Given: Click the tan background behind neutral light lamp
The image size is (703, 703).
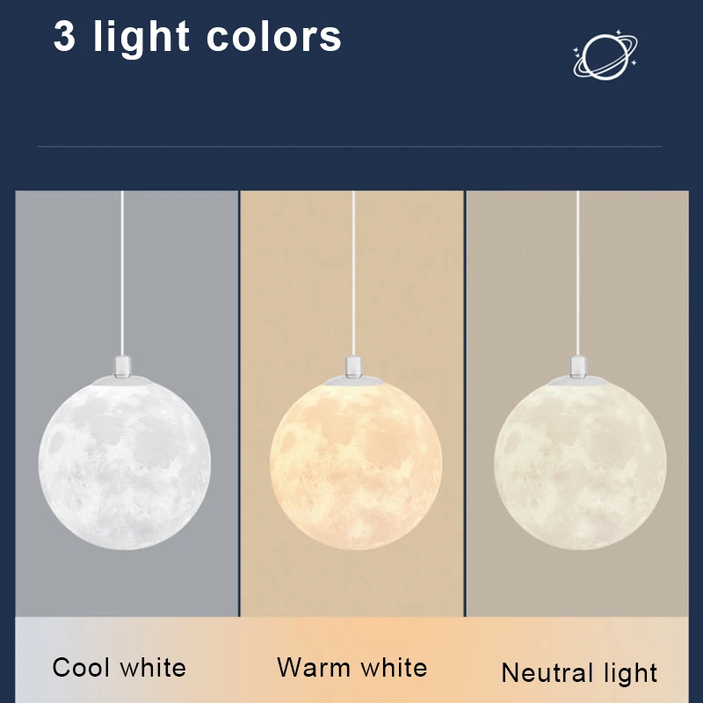Looking at the screenshot, I should click(510, 264).
